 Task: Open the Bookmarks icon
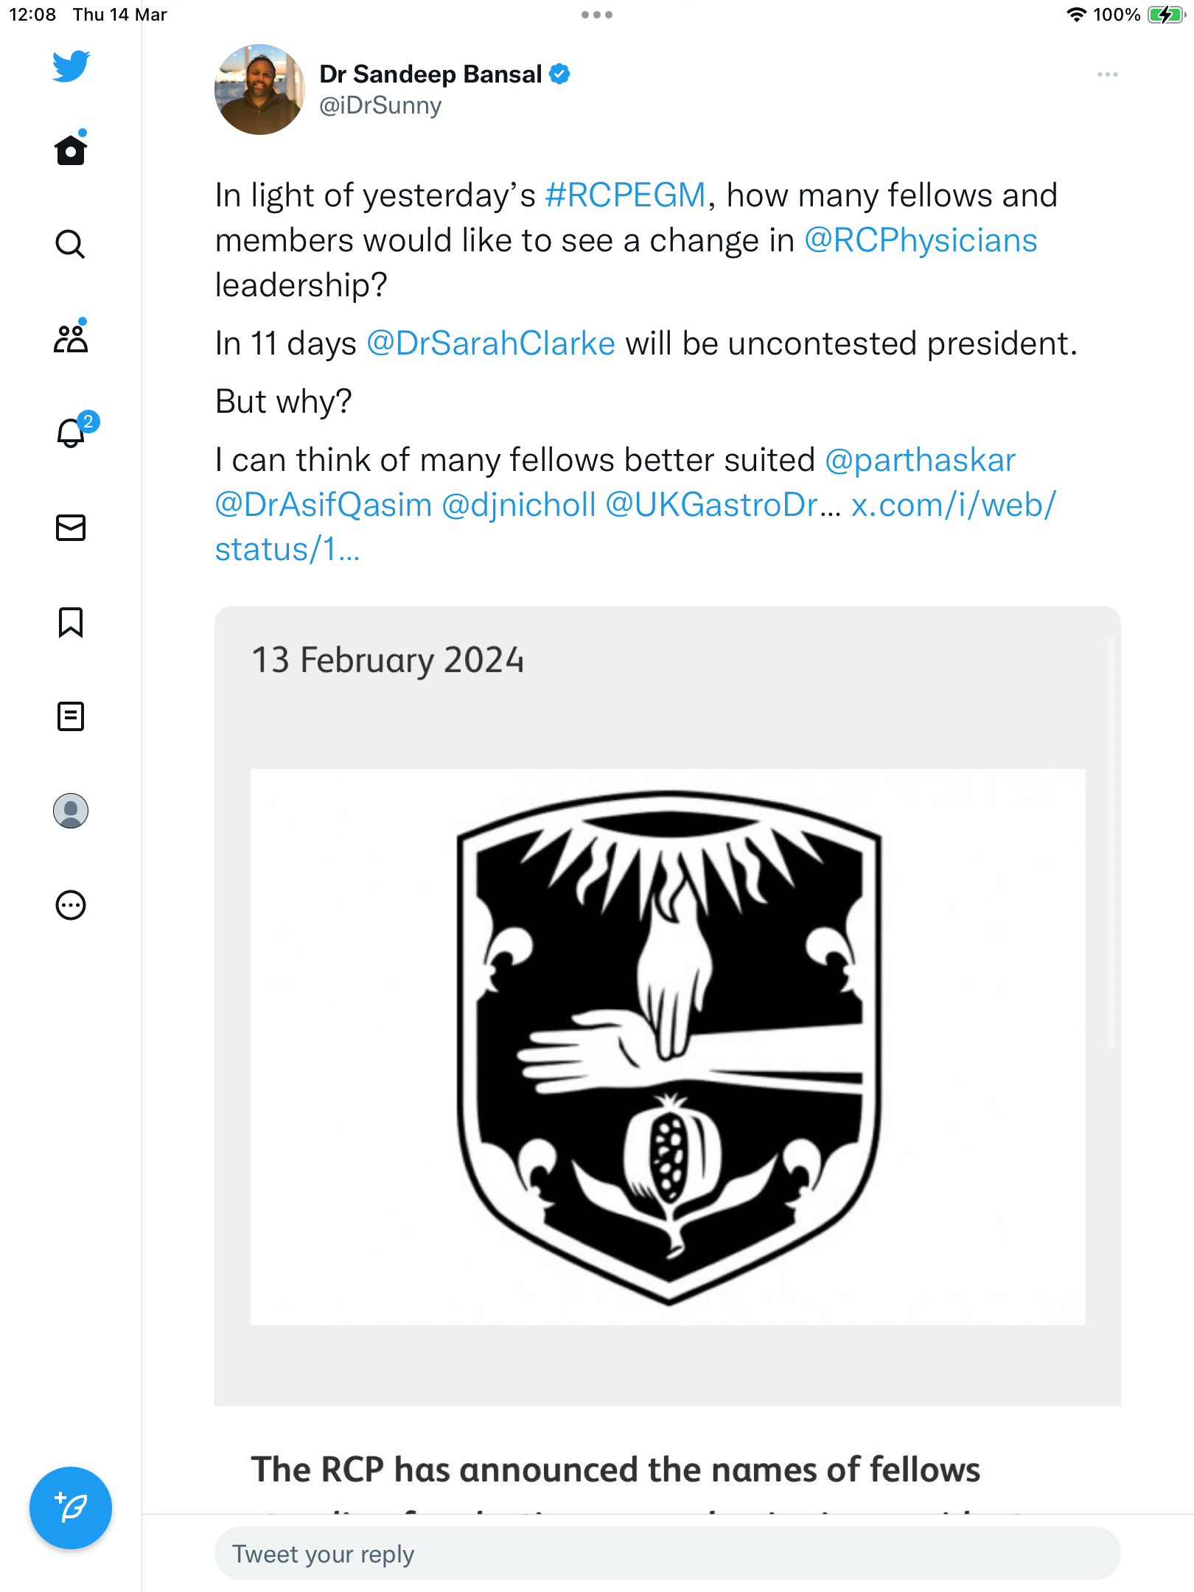point(71,622)
